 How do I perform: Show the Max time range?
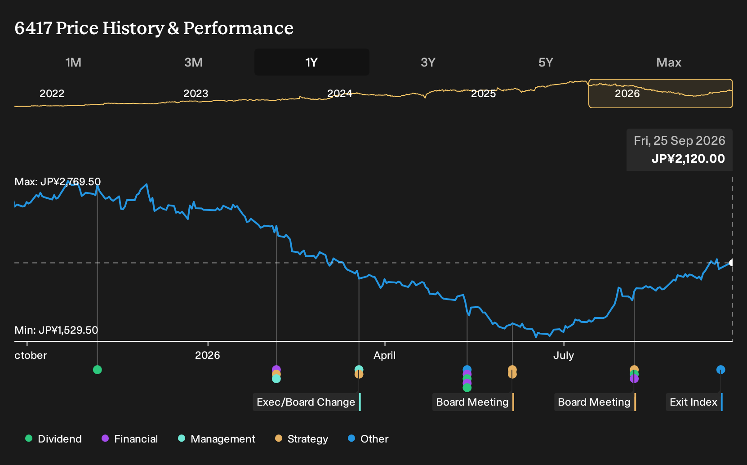[669, 62]
